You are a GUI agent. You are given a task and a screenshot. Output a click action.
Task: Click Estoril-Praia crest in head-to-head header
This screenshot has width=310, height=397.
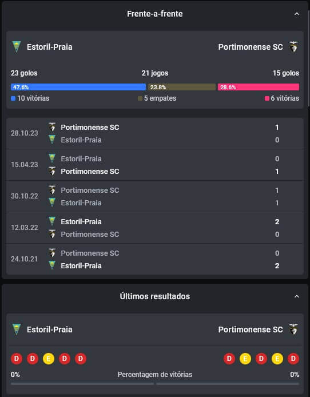click(x=17, y=47)
